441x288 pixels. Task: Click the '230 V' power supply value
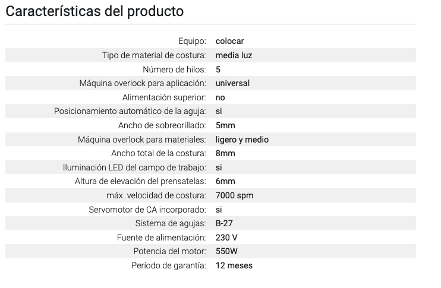[x=226, y=238]
